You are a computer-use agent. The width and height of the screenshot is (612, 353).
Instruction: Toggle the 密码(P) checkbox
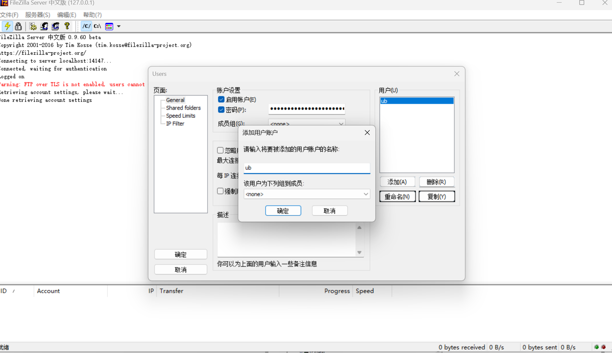(221, 109)
